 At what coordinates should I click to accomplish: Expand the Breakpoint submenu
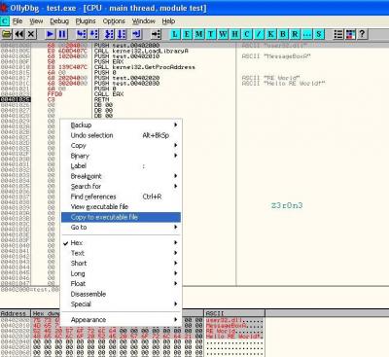pos(121,176)
